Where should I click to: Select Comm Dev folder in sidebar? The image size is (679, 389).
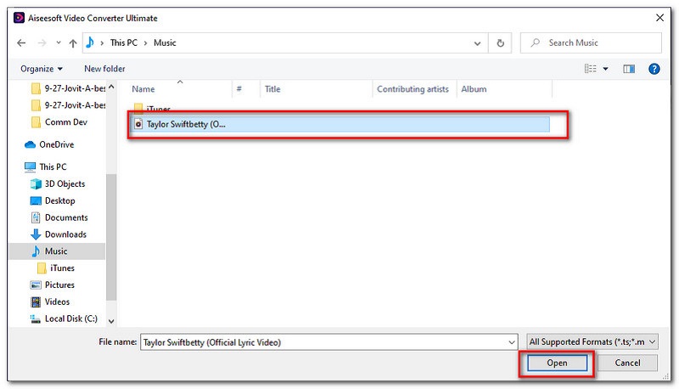point(66,122)
